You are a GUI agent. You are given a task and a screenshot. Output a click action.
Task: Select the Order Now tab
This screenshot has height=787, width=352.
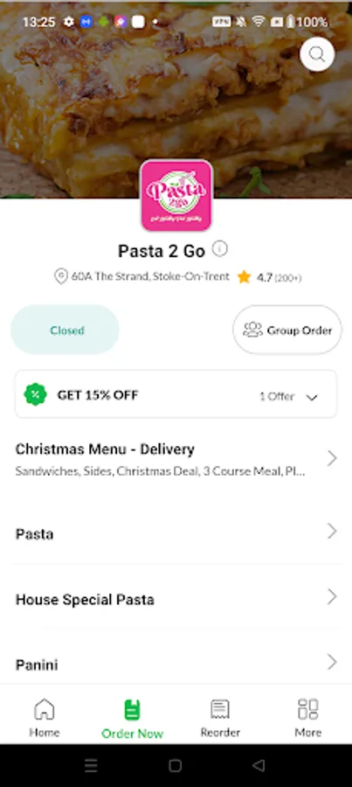coord(133,719)
